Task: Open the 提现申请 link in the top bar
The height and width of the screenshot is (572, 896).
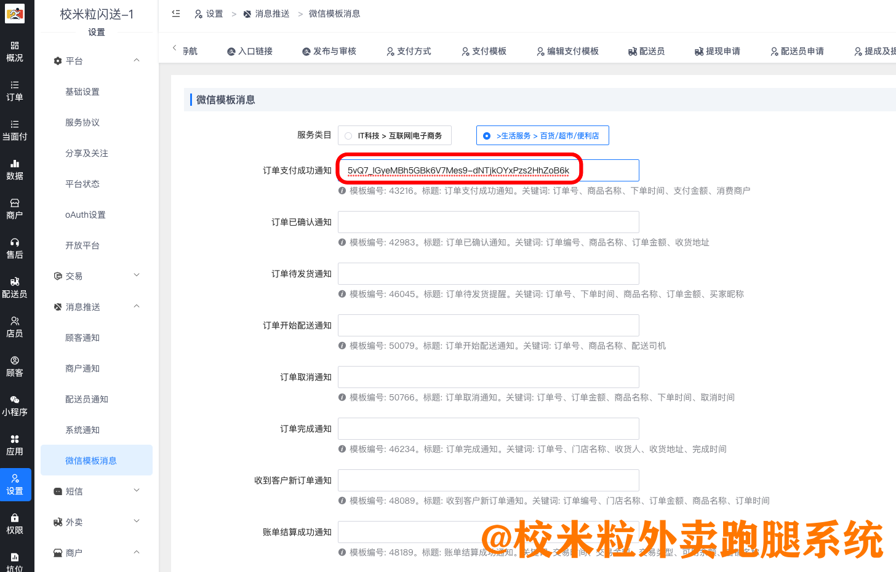Action: (717, 51)
